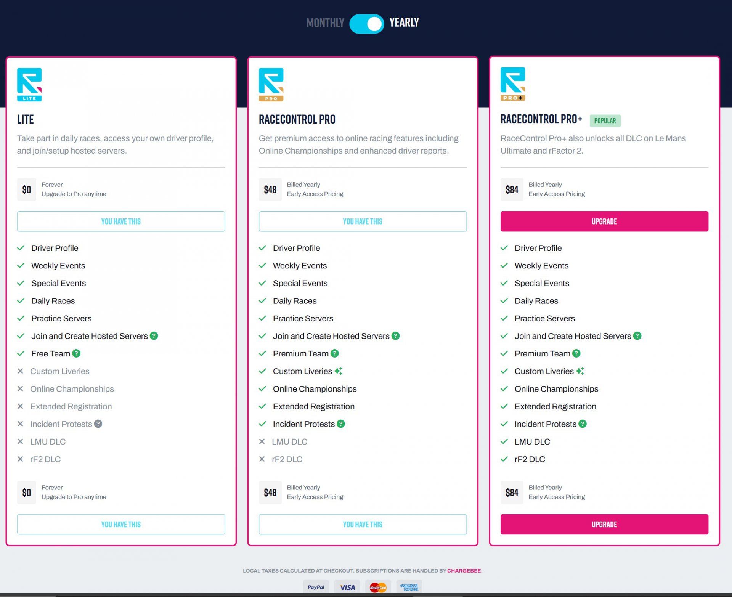Screen dimensions: 732x597
Task: Click the PayPal payment icon
Action: click(316, 587)
